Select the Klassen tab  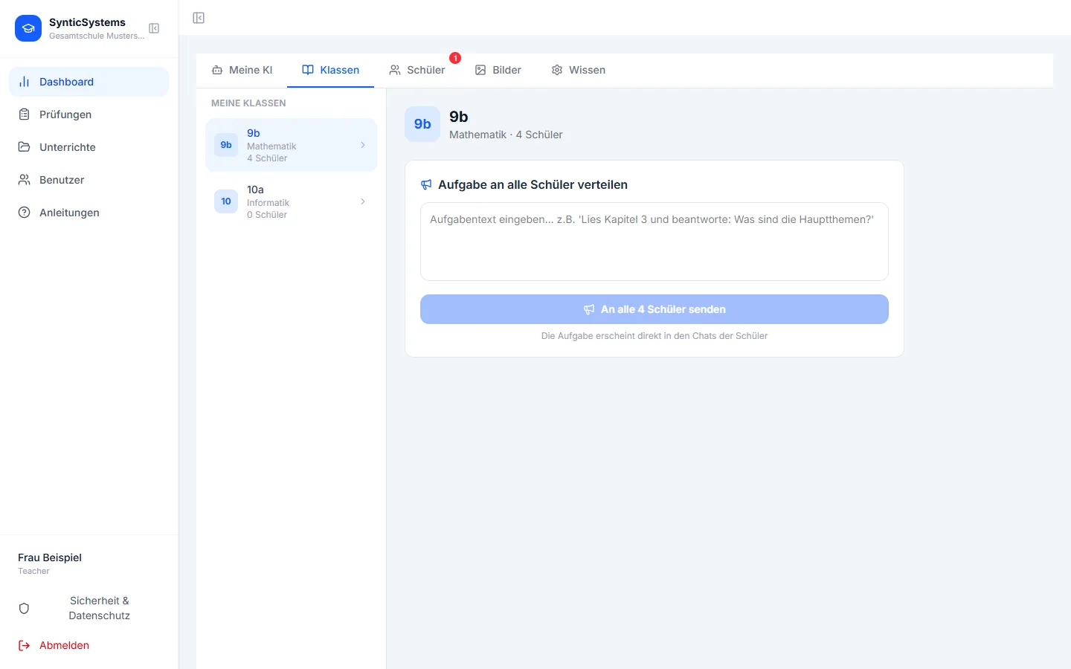[330, 70]
